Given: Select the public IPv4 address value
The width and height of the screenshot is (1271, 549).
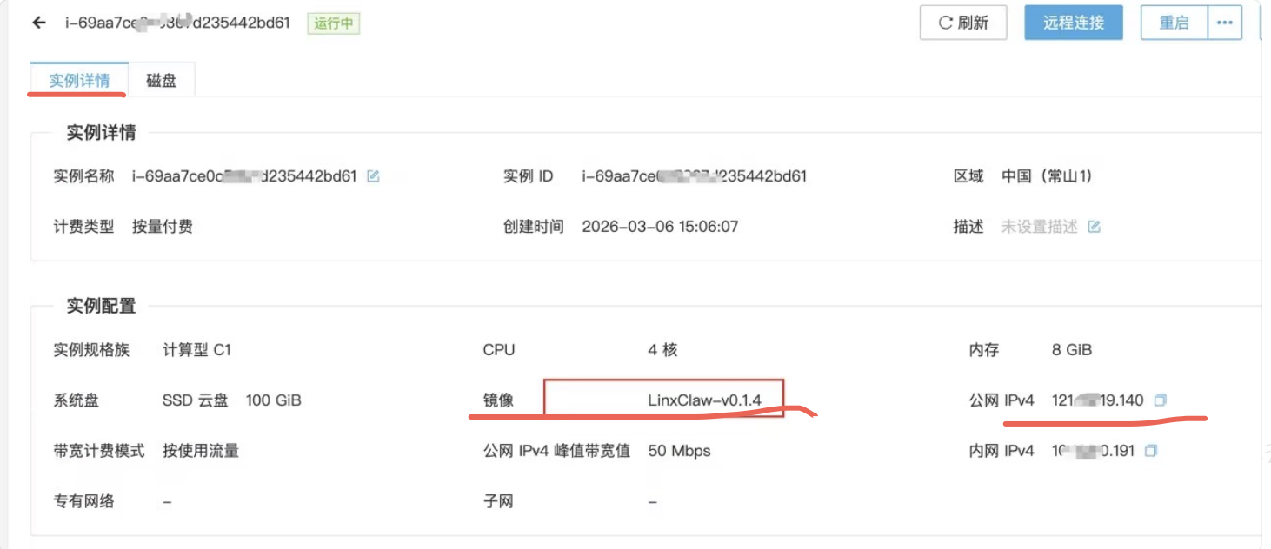Looking at the screenshot, I should point(1099,400).
